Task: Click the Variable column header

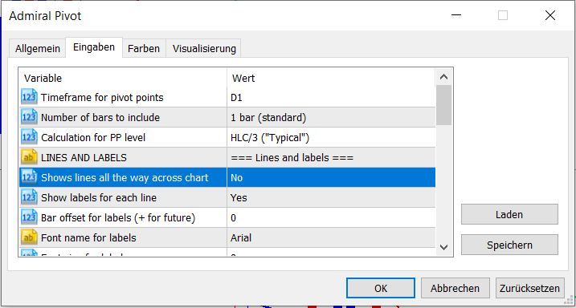Action: (123, 78)
